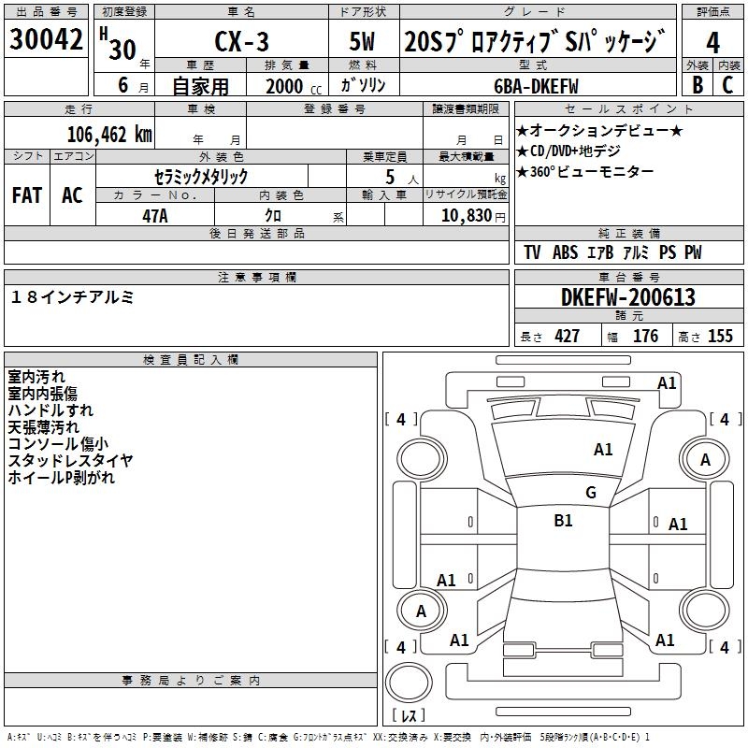Select the mileage value 106,462 km
Viewport: 748px width, 748px height.
click(109, 134)
